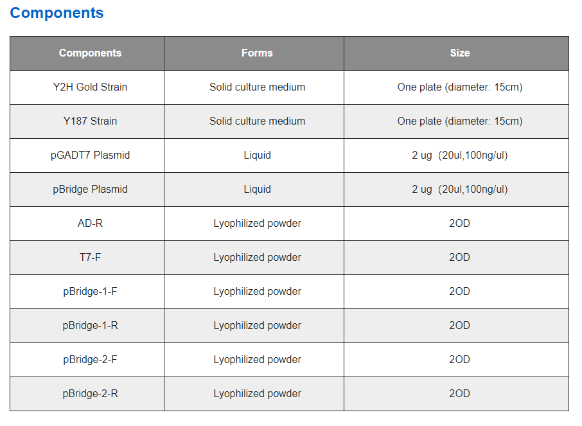Click the blue Components heading
Viewport: 582px width, 426px height.
[x=57, y=13]
